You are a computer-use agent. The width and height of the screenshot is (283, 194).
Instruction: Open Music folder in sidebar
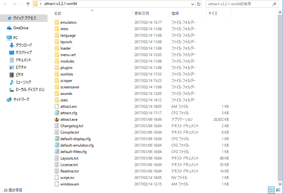tap(20, 82)
